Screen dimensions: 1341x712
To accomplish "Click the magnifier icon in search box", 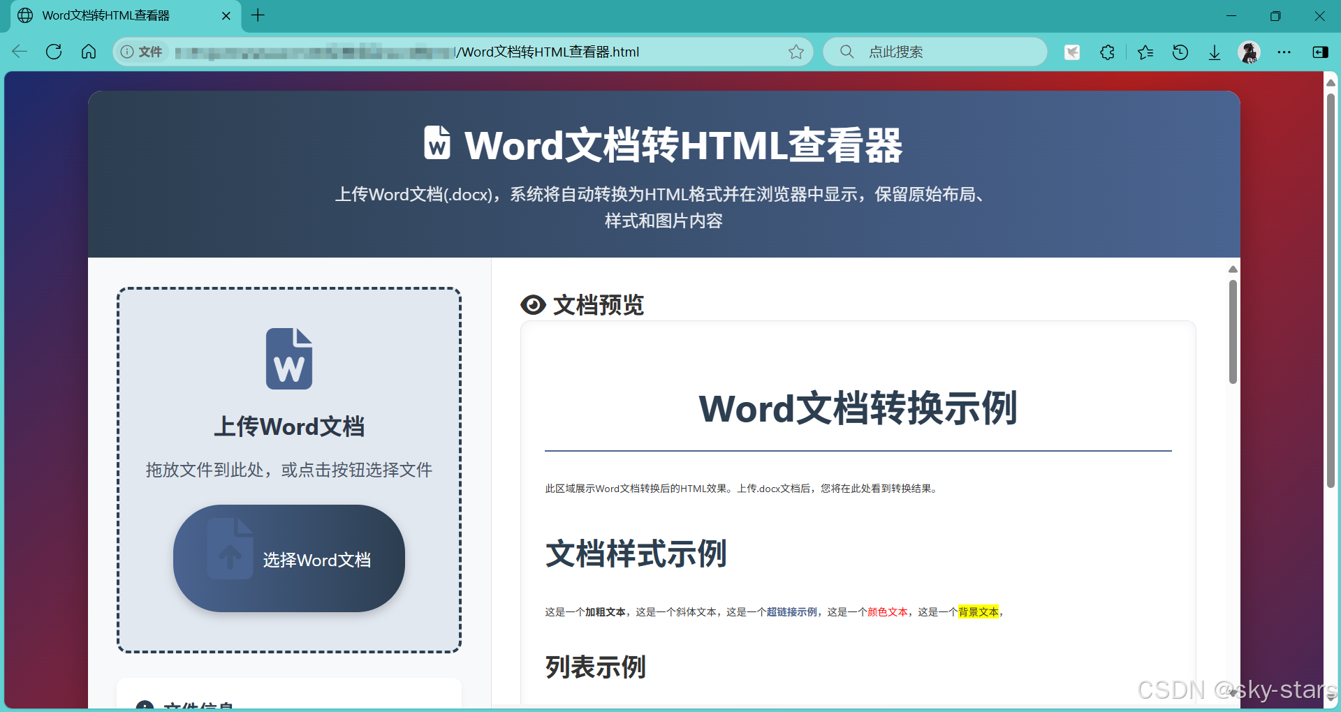I will pos(847,52).
